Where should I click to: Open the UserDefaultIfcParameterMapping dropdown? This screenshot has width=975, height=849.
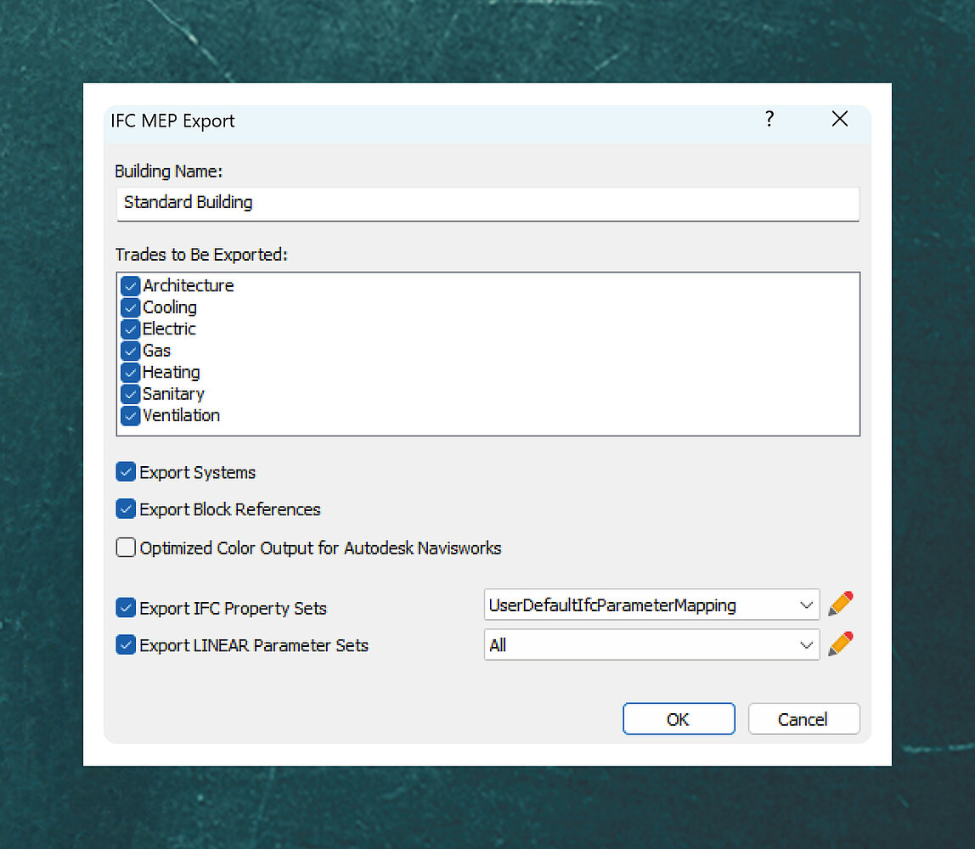click(651, 605)
